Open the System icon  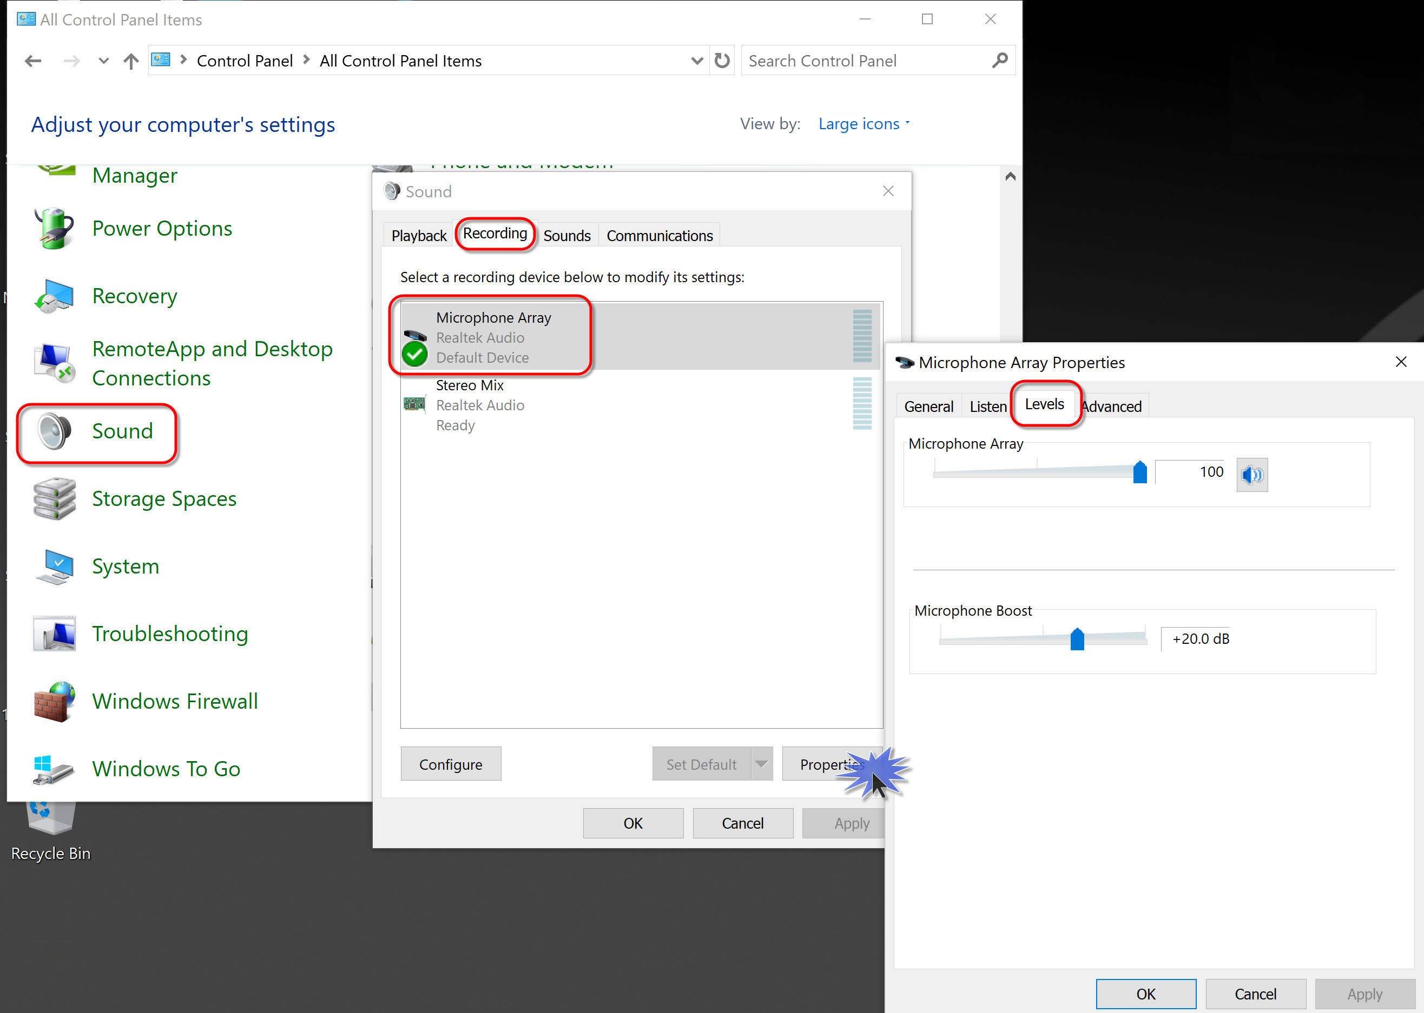(54, 566)
